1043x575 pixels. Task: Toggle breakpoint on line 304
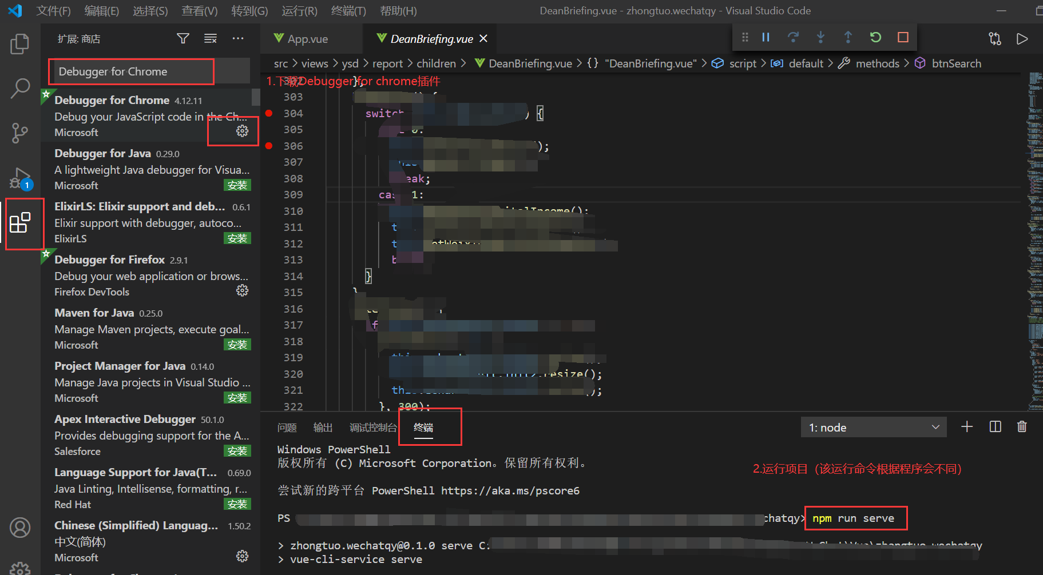tap(269, 113)
